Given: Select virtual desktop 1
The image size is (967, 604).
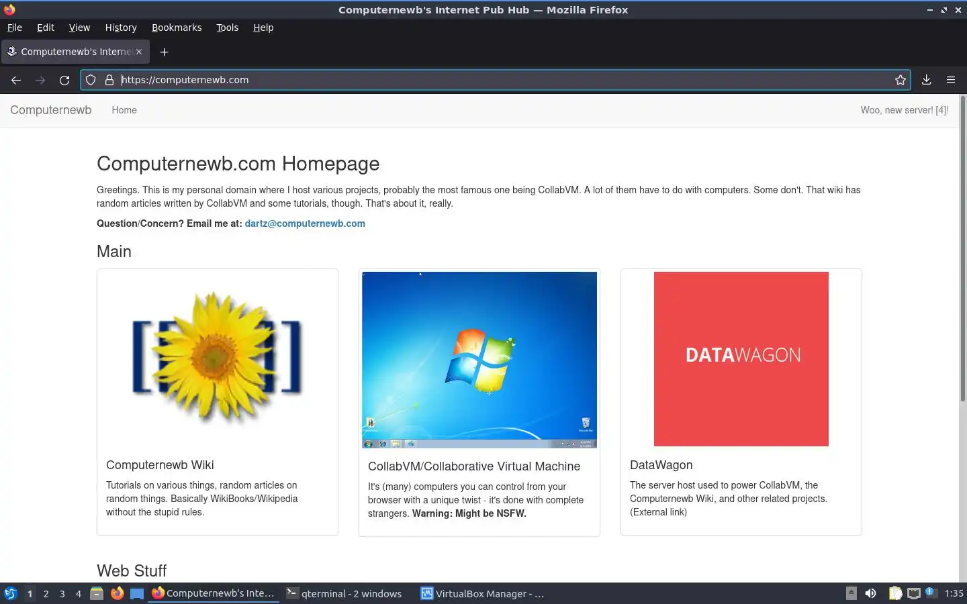Looking at the screenshot, I should click(x=30, y=594).
